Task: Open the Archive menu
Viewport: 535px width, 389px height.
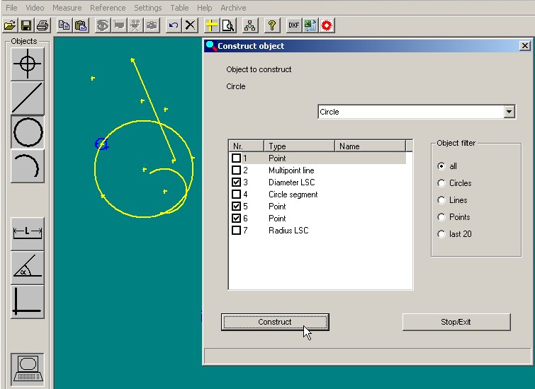Action: [x=233, y=8]
